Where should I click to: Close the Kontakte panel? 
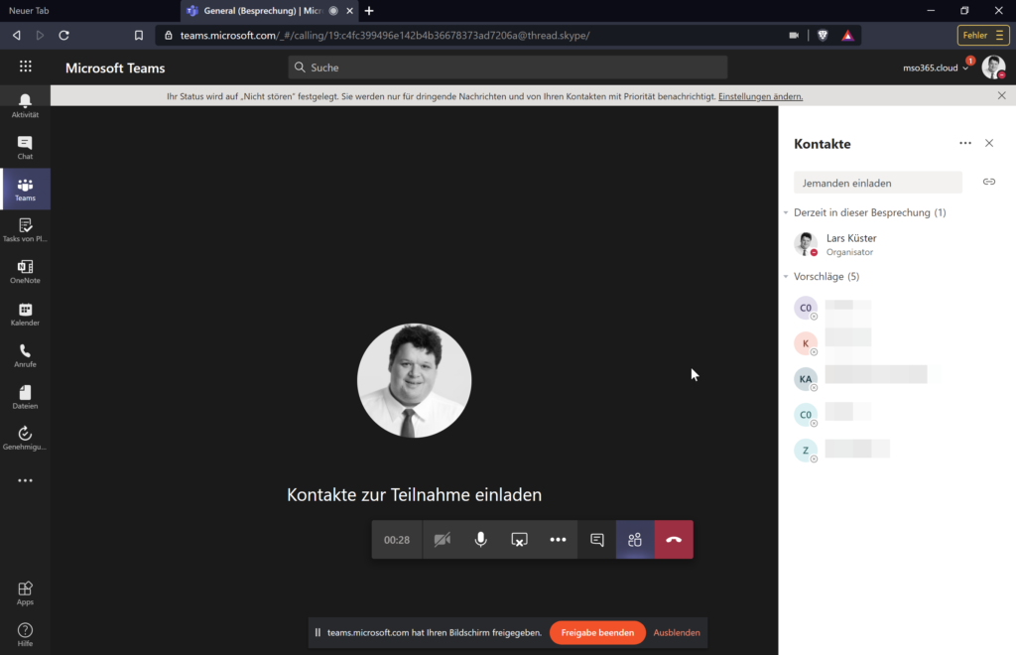click(x=989, y=143)
